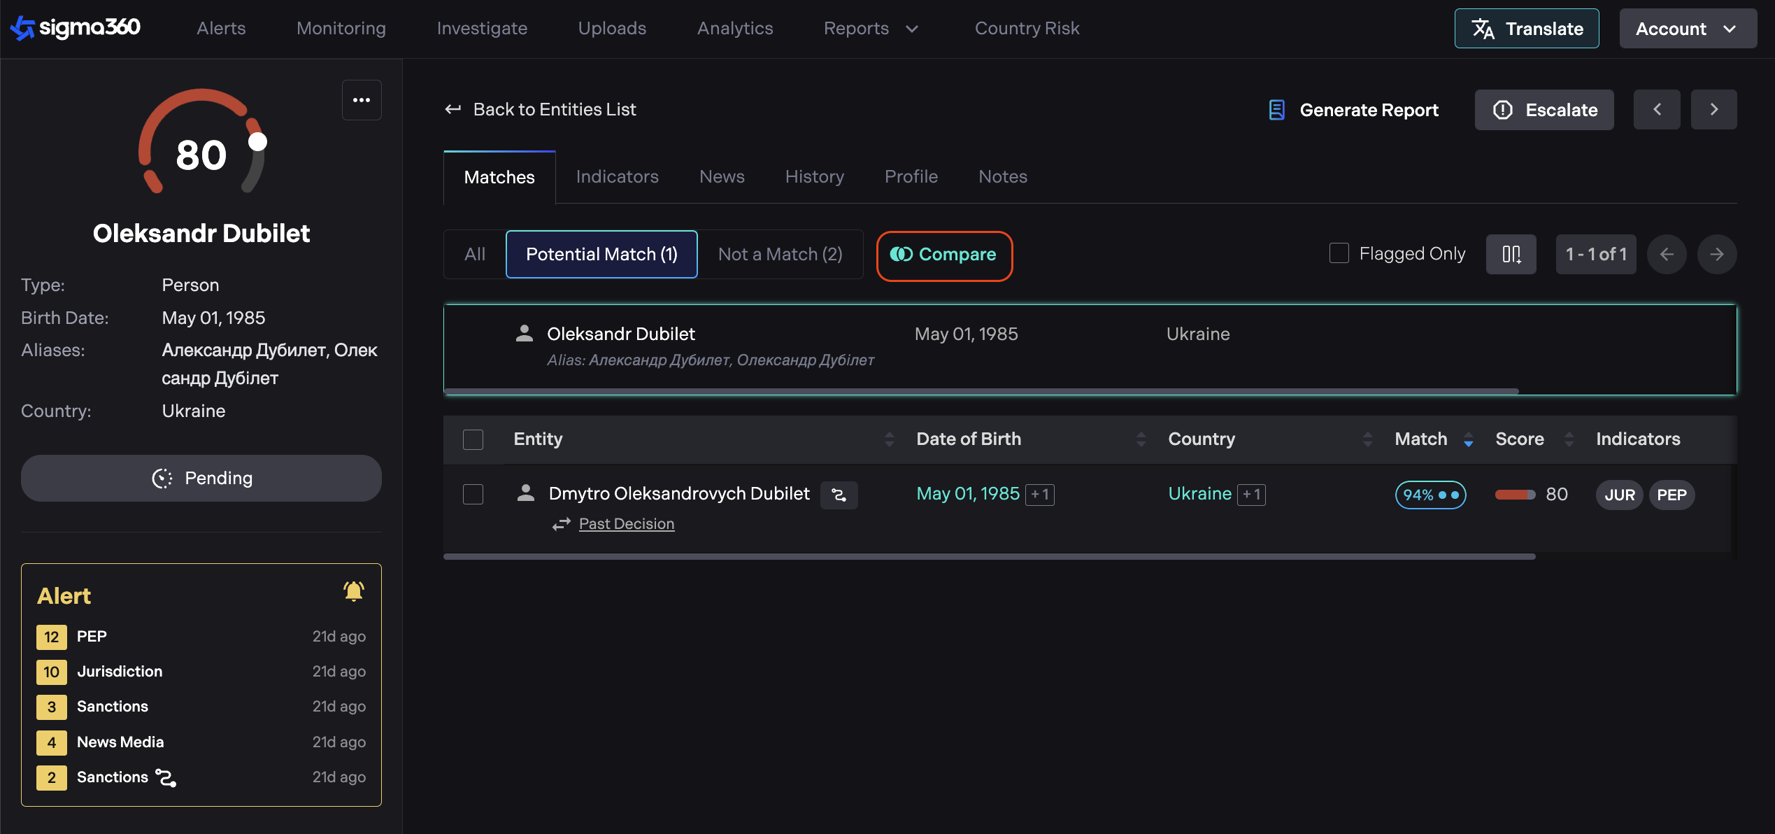Select the Not a Match (2) filter

780,254
